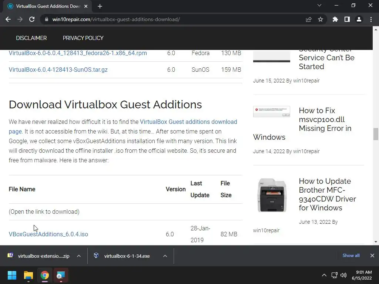379x284 pixels.
Task: Open the PRIVACY POLICY menu item
Action: 83,38
